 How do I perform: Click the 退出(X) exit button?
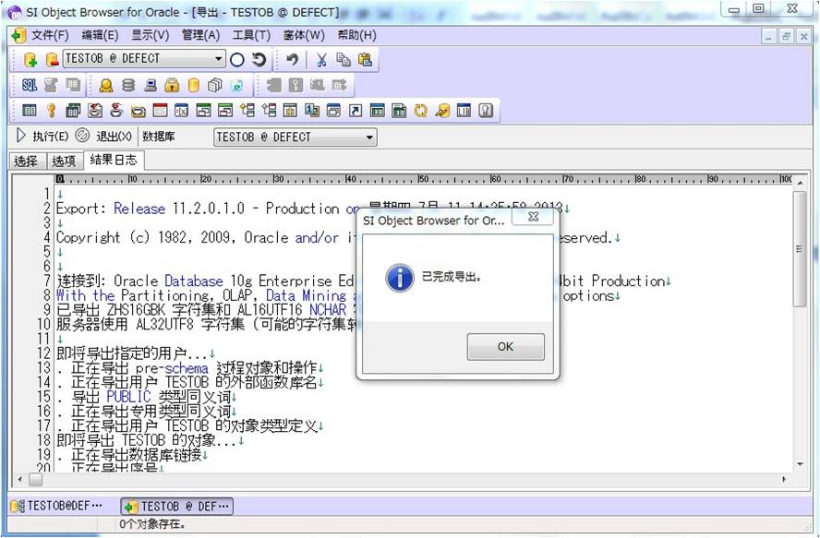[x=103, y=137]
